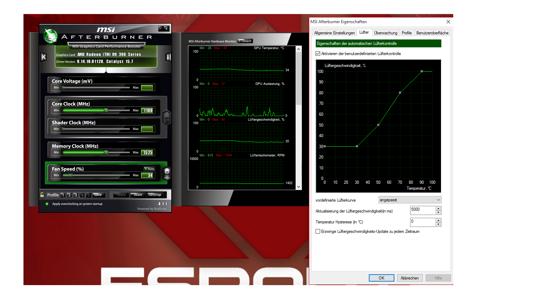Viewport: 538px width, 303px height.
Task: Click the hardware monitor scroll down arrow
Action: [x=299, y=187]
